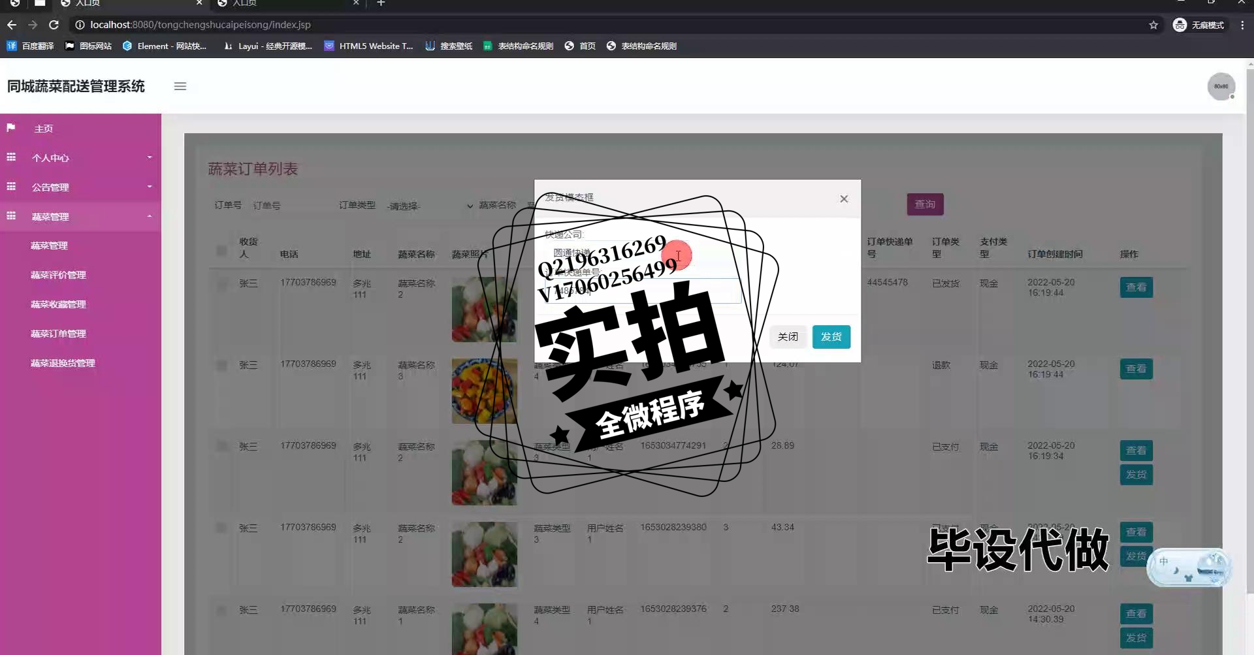Toggle sidebar with hamburger icon
Image resolution: width=1254 pixels, height=655 pixels.
pyautogui.click(x=180, y=86)
